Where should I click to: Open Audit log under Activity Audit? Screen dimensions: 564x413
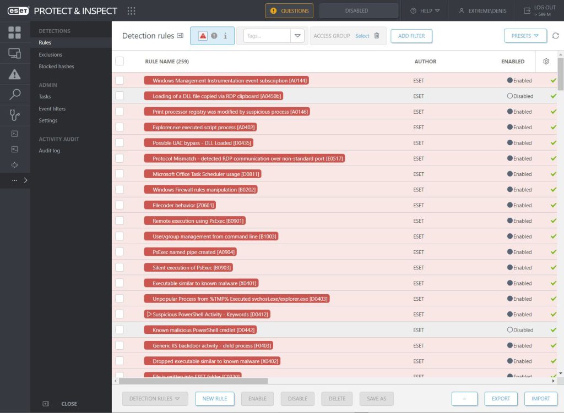coord(49,151)
